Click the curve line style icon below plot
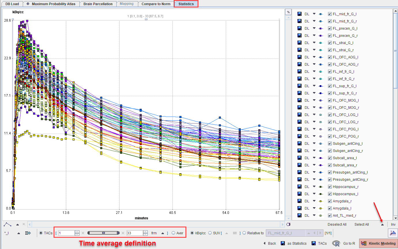398x249 pixels. [x=8, y=224]
